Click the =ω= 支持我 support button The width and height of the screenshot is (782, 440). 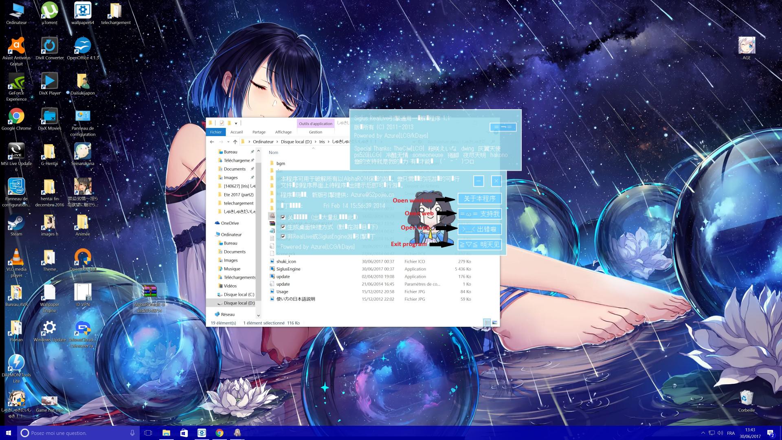pyautogui.click(x=479, y=214)
